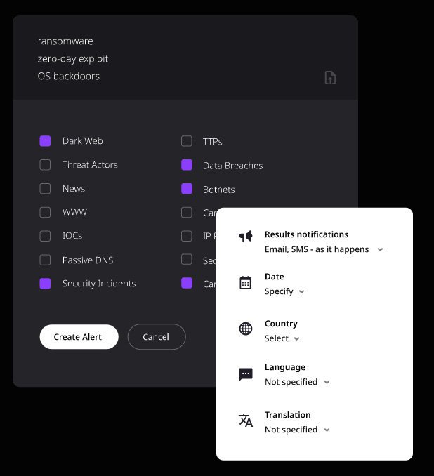Click the Cancel button
This screenshot has height=476, width=434.
pos(157,337)
